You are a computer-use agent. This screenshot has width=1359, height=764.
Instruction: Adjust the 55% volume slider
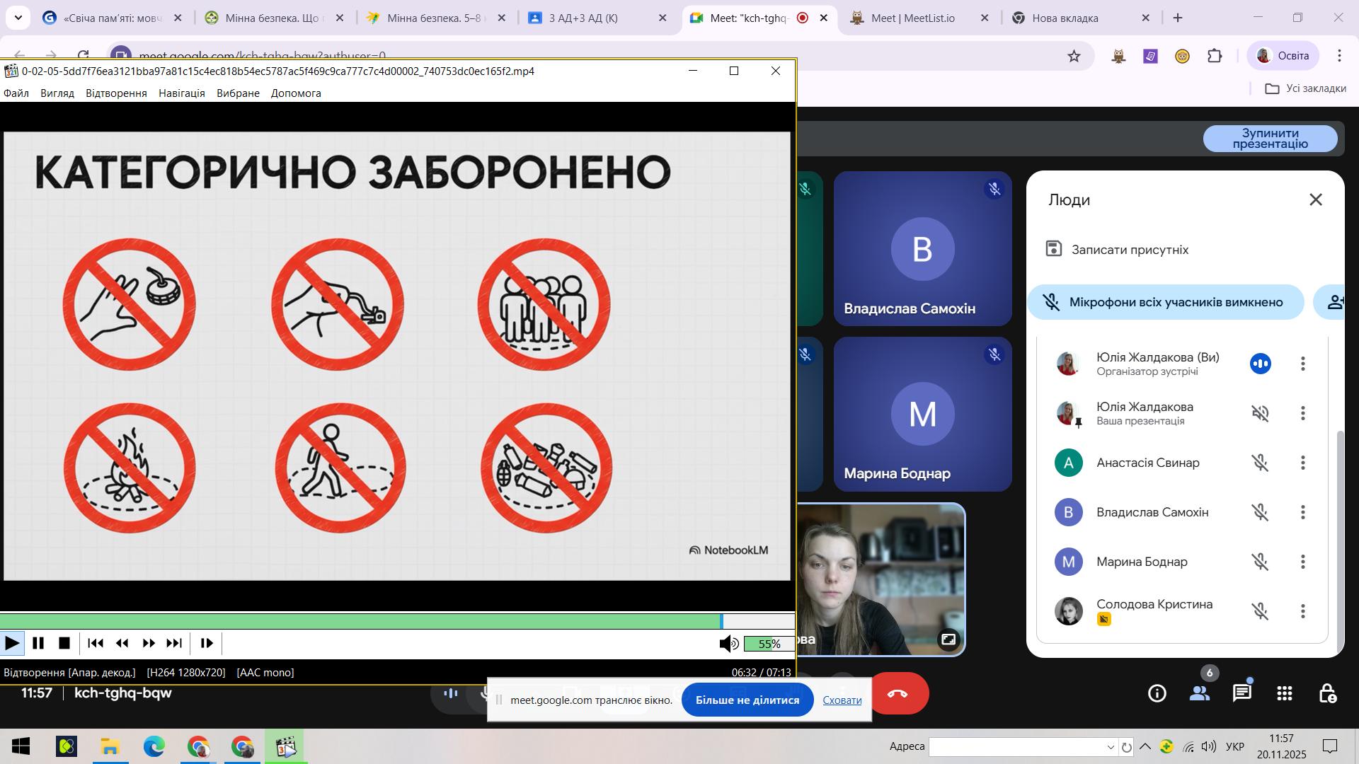coord(769,644)
